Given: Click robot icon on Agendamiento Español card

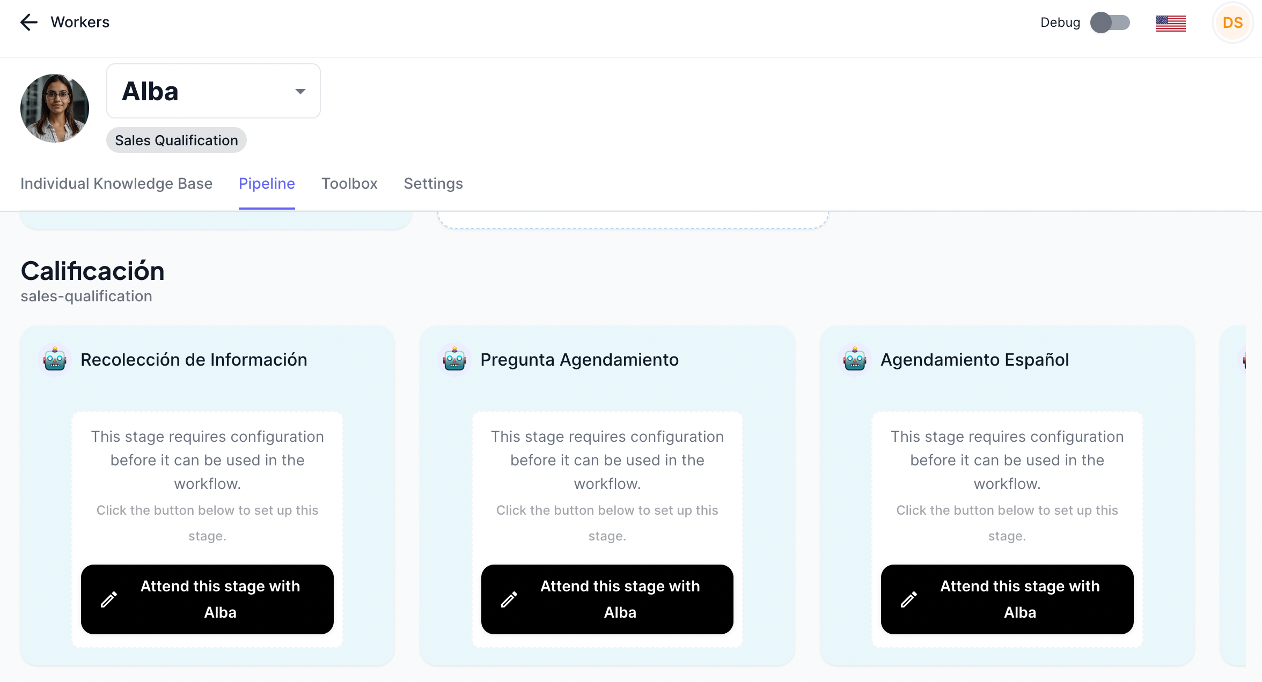Looking at the screenshot, I should click(855, 359).
